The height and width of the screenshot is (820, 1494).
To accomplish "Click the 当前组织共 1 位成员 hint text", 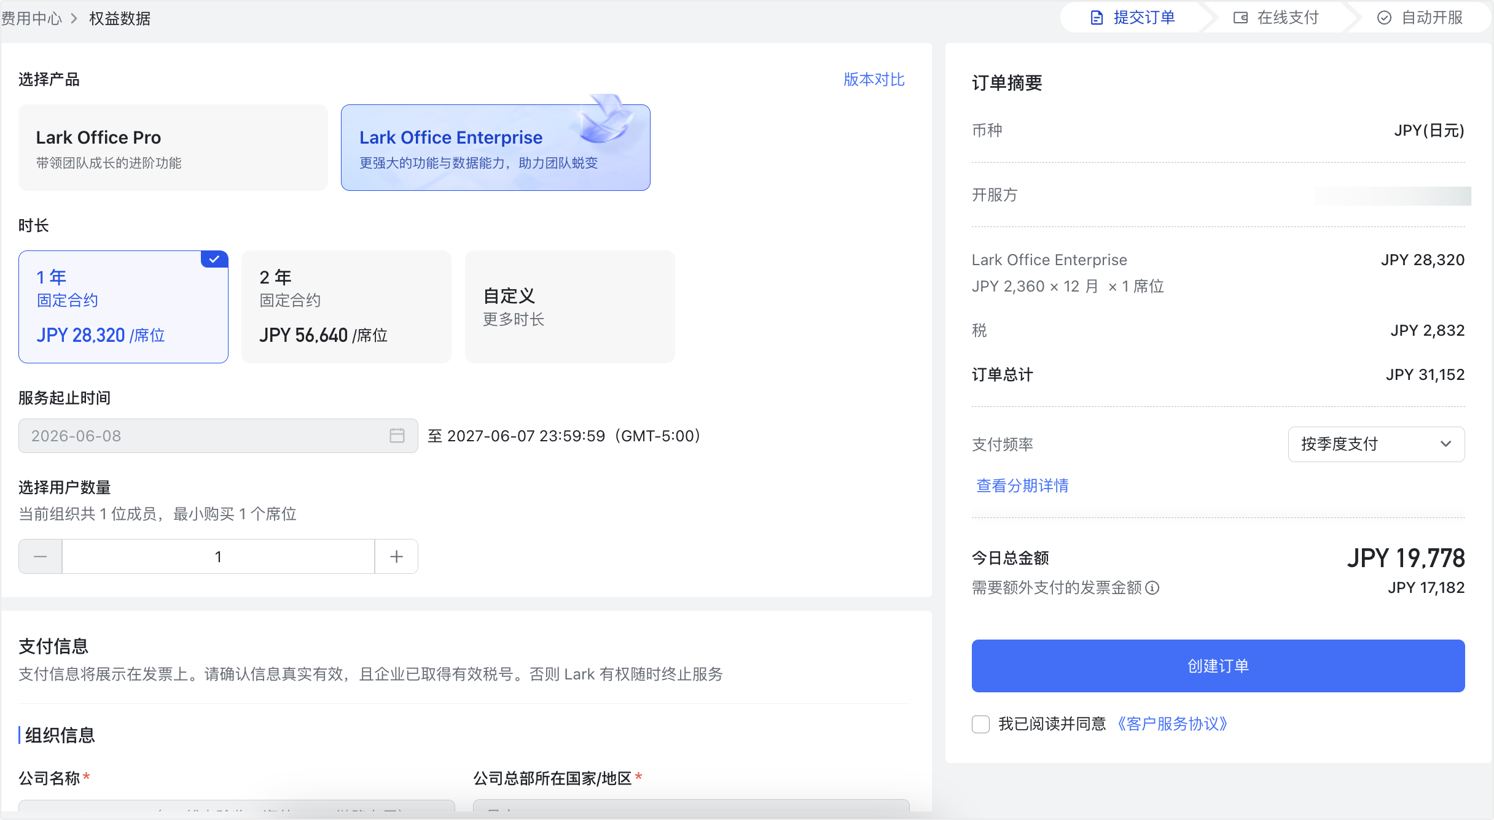I will [157, 514].
